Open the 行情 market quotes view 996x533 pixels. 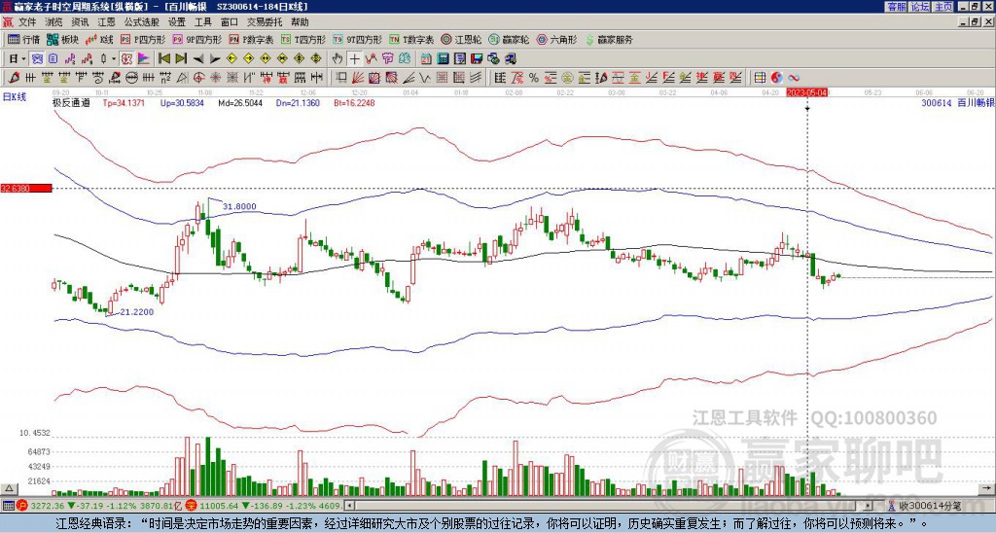point(23,39)
